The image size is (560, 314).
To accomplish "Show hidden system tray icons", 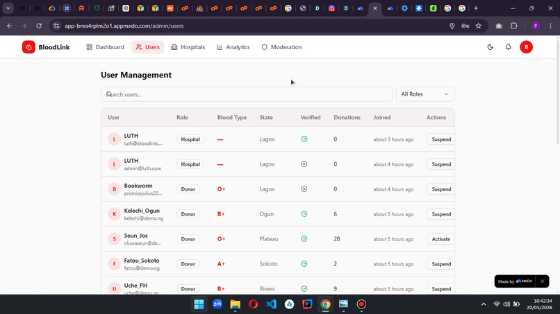I will [x=484, y=304].
